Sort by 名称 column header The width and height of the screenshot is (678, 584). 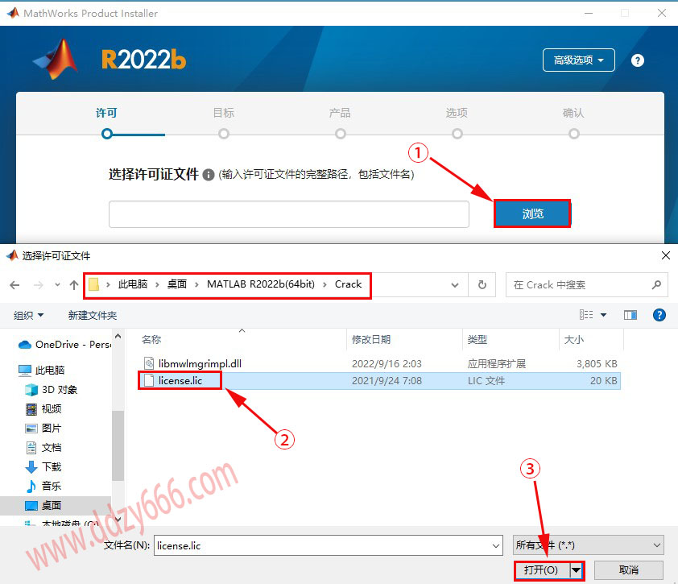[x=151, y=340]
